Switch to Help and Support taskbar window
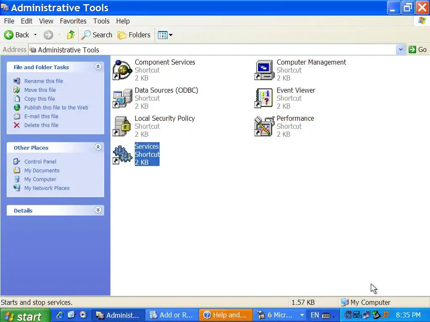Screen dimensions: 430x322 [225, 315]
